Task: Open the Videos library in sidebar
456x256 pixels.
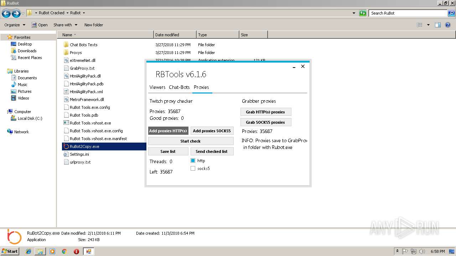Action: pyautogui.click(x=23, y=98)
